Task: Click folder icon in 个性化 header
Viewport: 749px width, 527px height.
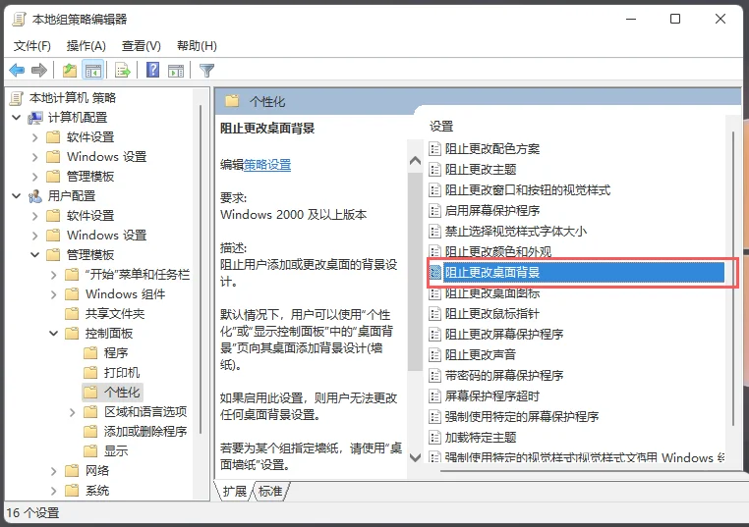Action: click(233, 101)
